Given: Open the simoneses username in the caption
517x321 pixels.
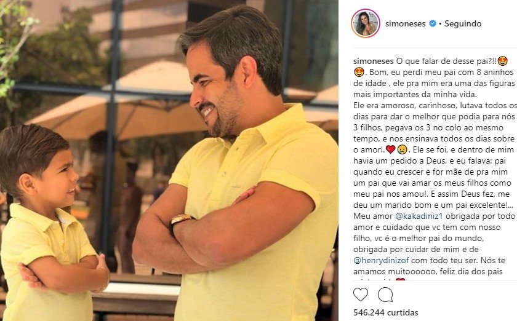Looking at the screenshot, I should tap(373, 61).
